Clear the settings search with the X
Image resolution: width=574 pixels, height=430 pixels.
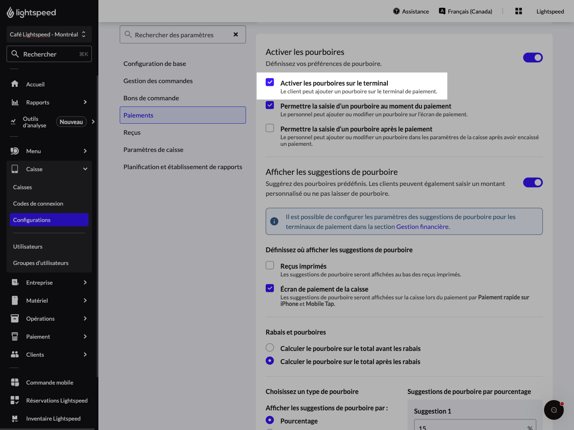[x=236, y=34]
